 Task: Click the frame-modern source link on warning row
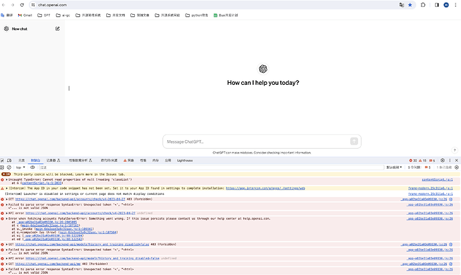[430, 188]
